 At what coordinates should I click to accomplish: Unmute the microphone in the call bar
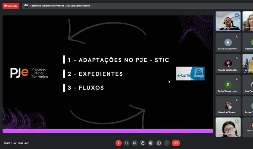pos(118,143)
